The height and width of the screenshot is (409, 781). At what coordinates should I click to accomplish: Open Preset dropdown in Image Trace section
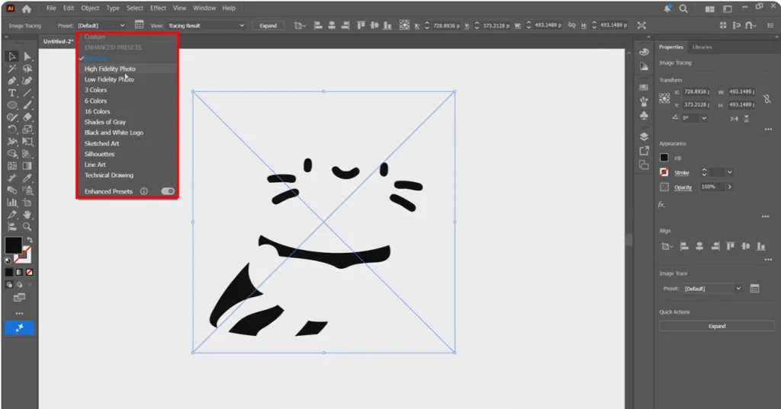(x=713, y=289)
